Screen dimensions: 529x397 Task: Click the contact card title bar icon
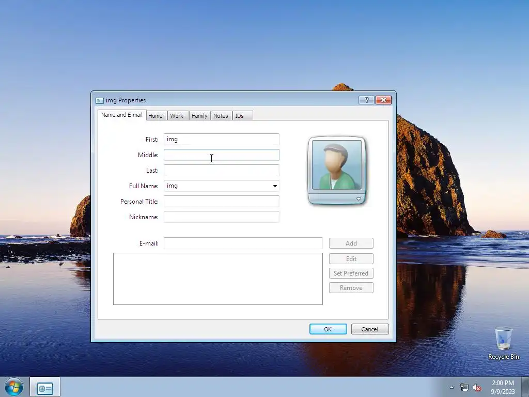[100, 101]
